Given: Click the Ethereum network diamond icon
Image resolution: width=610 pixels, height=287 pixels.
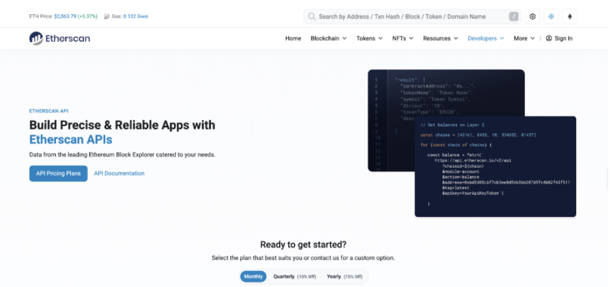Looking at the screenshot, I should pos(569,17).
